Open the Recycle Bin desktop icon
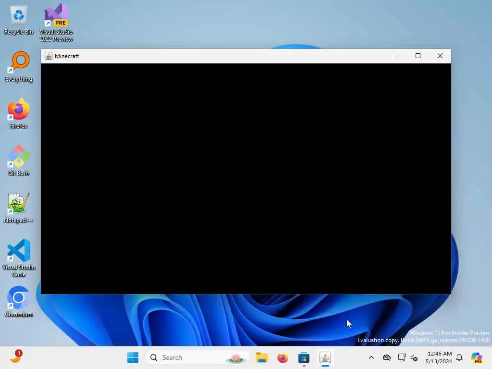The width and height of the screenshot is (492, 369). pos(19,19)
